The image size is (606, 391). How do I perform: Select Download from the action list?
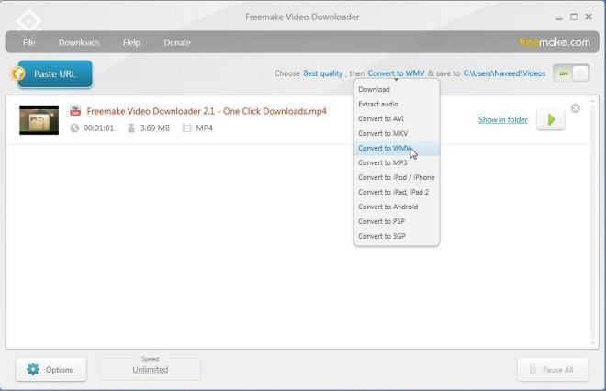pyautogui.click(x=397, y=89)
